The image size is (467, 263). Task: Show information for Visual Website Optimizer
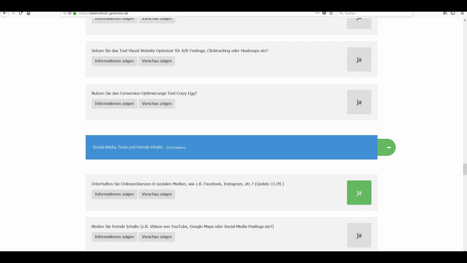[115, 61]
